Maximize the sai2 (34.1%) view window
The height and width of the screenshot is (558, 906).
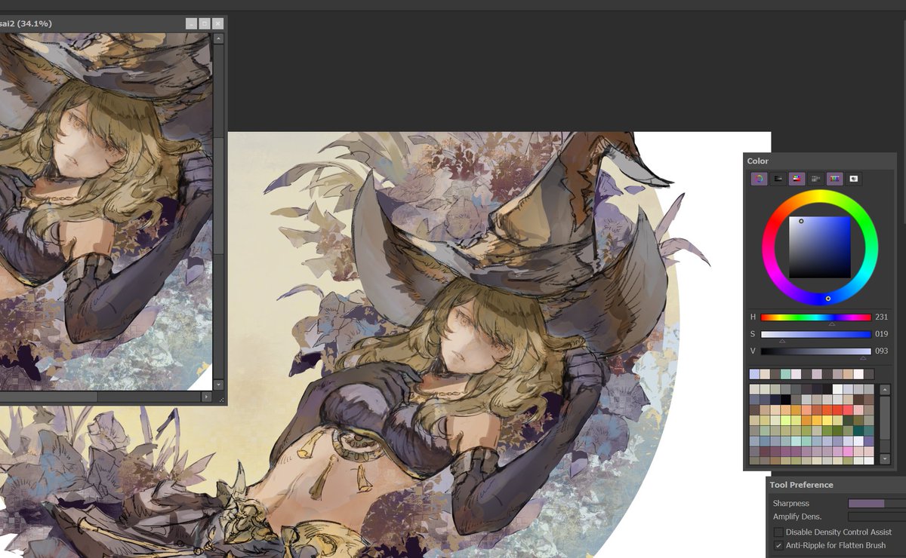pos(205,23)
